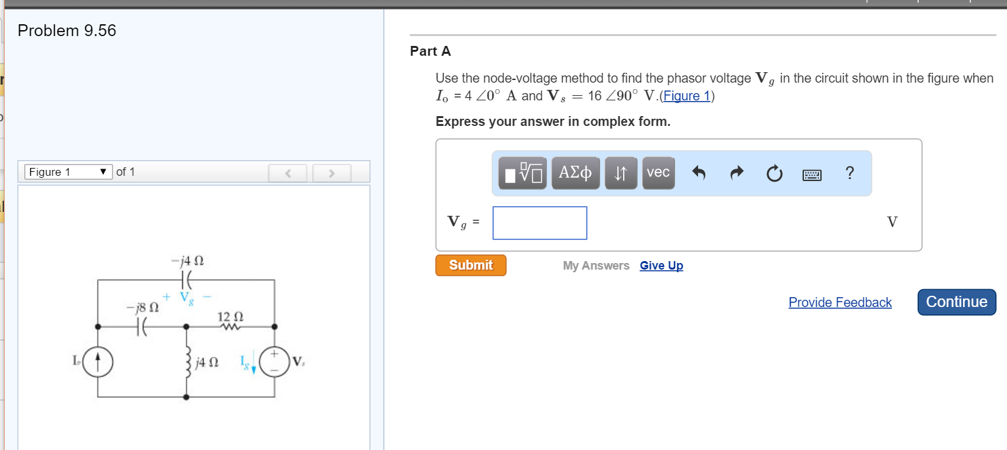Select the Part A section header
Viewport: 1007px width, 450px height.
point(431,51)
